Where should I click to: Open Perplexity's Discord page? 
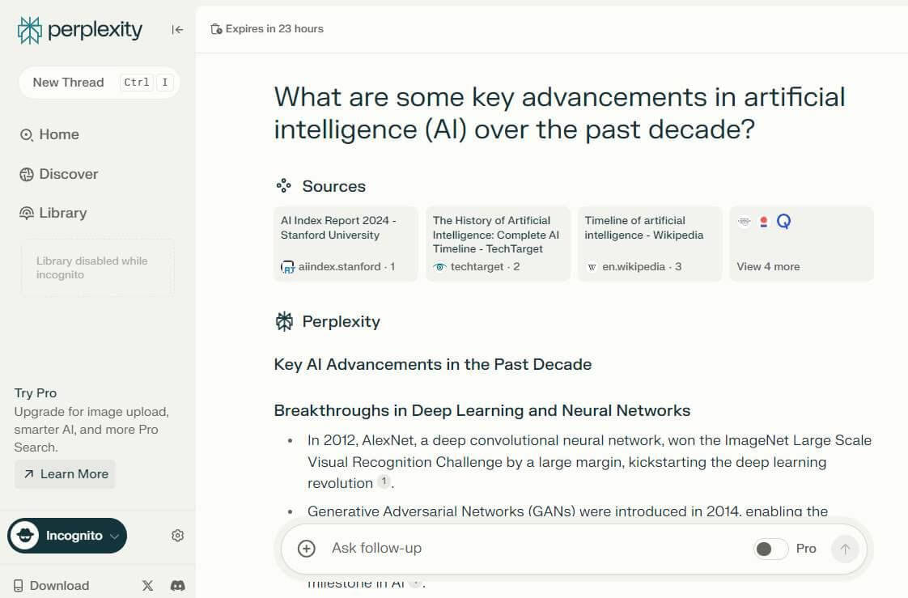click(x=178, y=585)
